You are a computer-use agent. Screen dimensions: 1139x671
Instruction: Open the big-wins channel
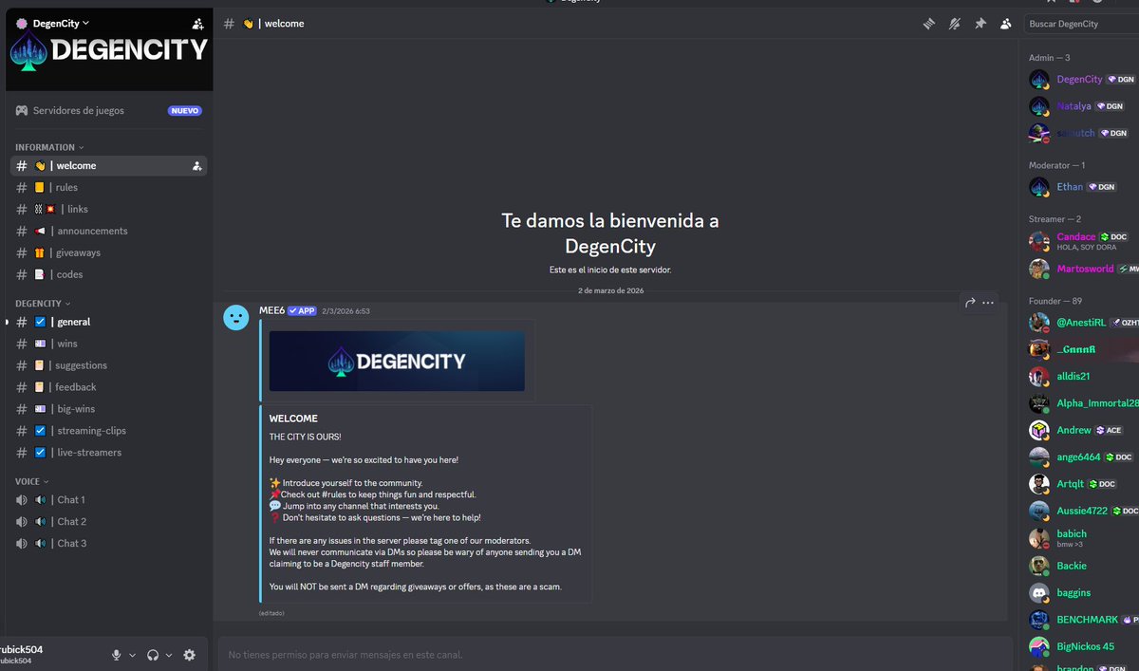pyautogui.click(x=108, y=409)
